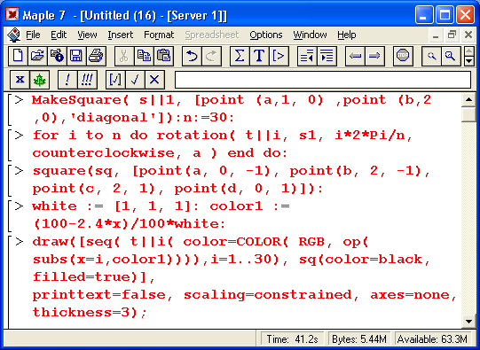Open URL icon with globe in toolbar
The width and height of the screenshot is (480, 350).
point(57,56)
